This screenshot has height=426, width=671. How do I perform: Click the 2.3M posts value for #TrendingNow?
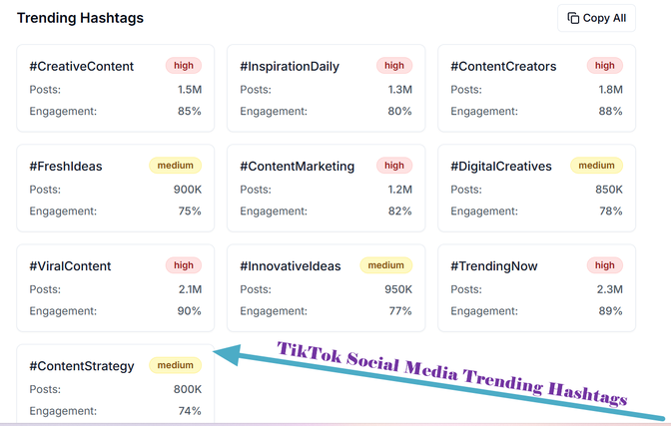tap(608, 289)
